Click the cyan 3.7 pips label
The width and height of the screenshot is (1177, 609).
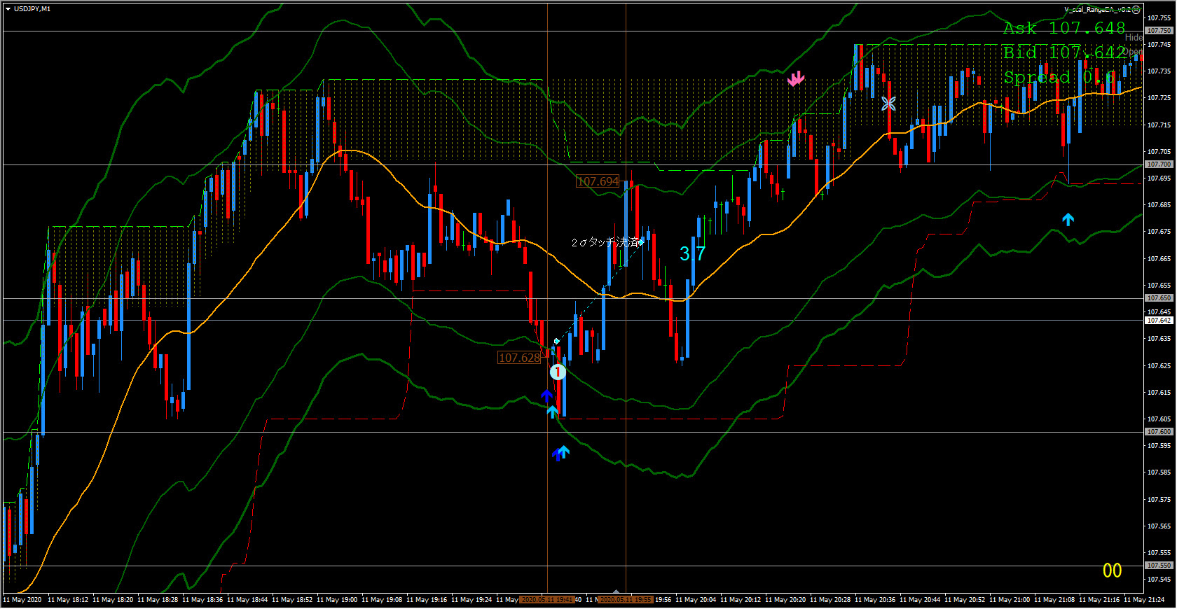tap(692, 253)
